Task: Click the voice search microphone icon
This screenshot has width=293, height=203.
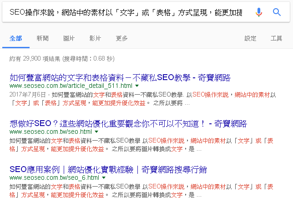Action: click(259, 12)
